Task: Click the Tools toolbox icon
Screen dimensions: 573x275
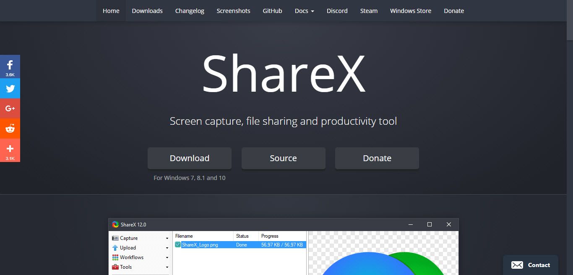Action: pos(115,267)
